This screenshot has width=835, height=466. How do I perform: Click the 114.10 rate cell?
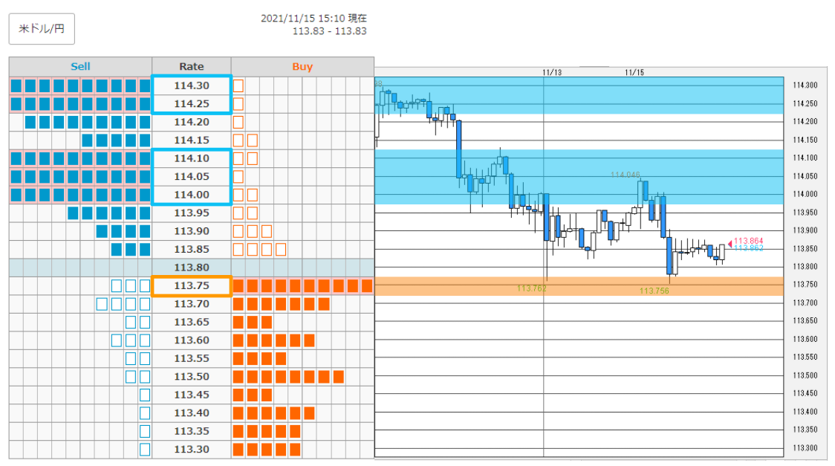(x=192, y=158)
